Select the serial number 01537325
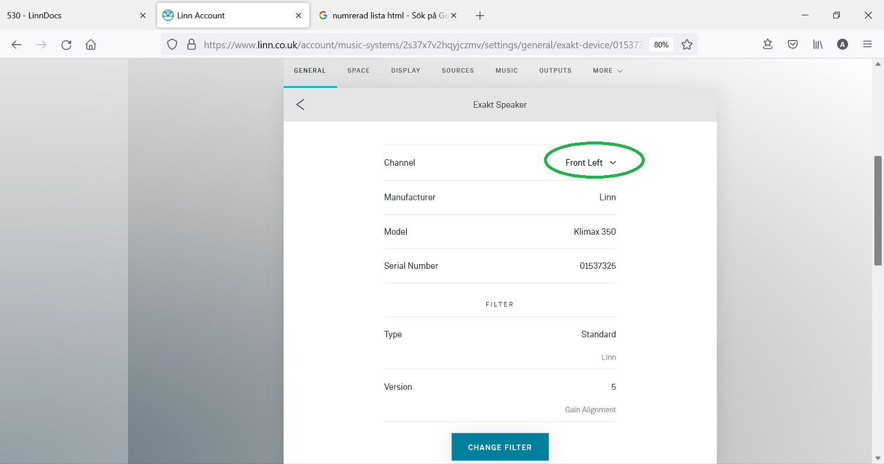 [598, 266]
